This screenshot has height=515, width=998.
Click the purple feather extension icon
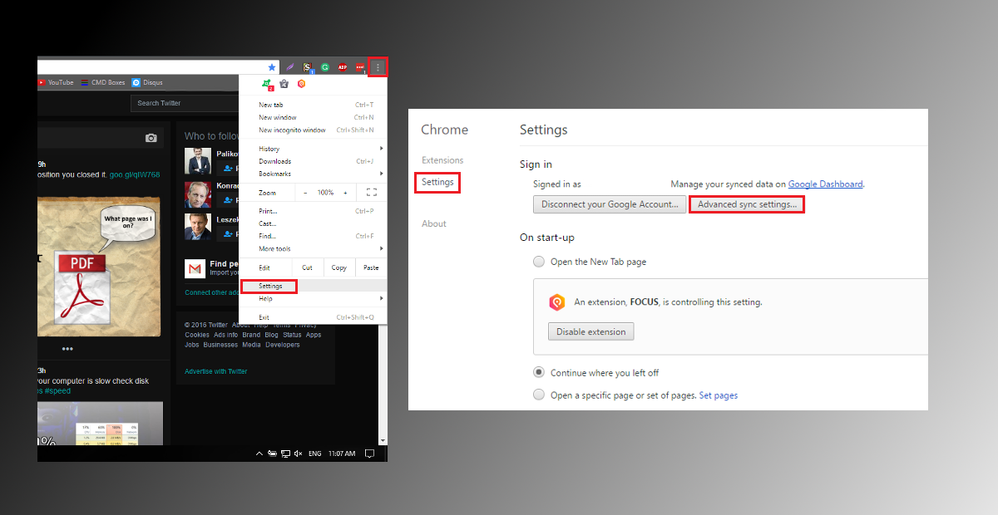click(x=290, y=67)
